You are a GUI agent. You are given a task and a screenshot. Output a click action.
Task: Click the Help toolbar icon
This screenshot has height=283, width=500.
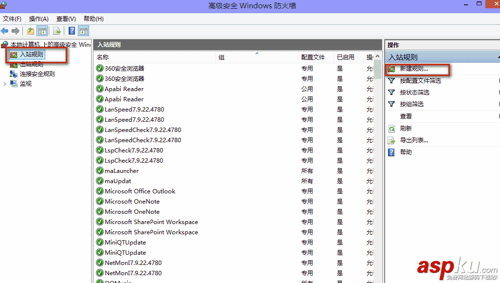tap(72, 31)
